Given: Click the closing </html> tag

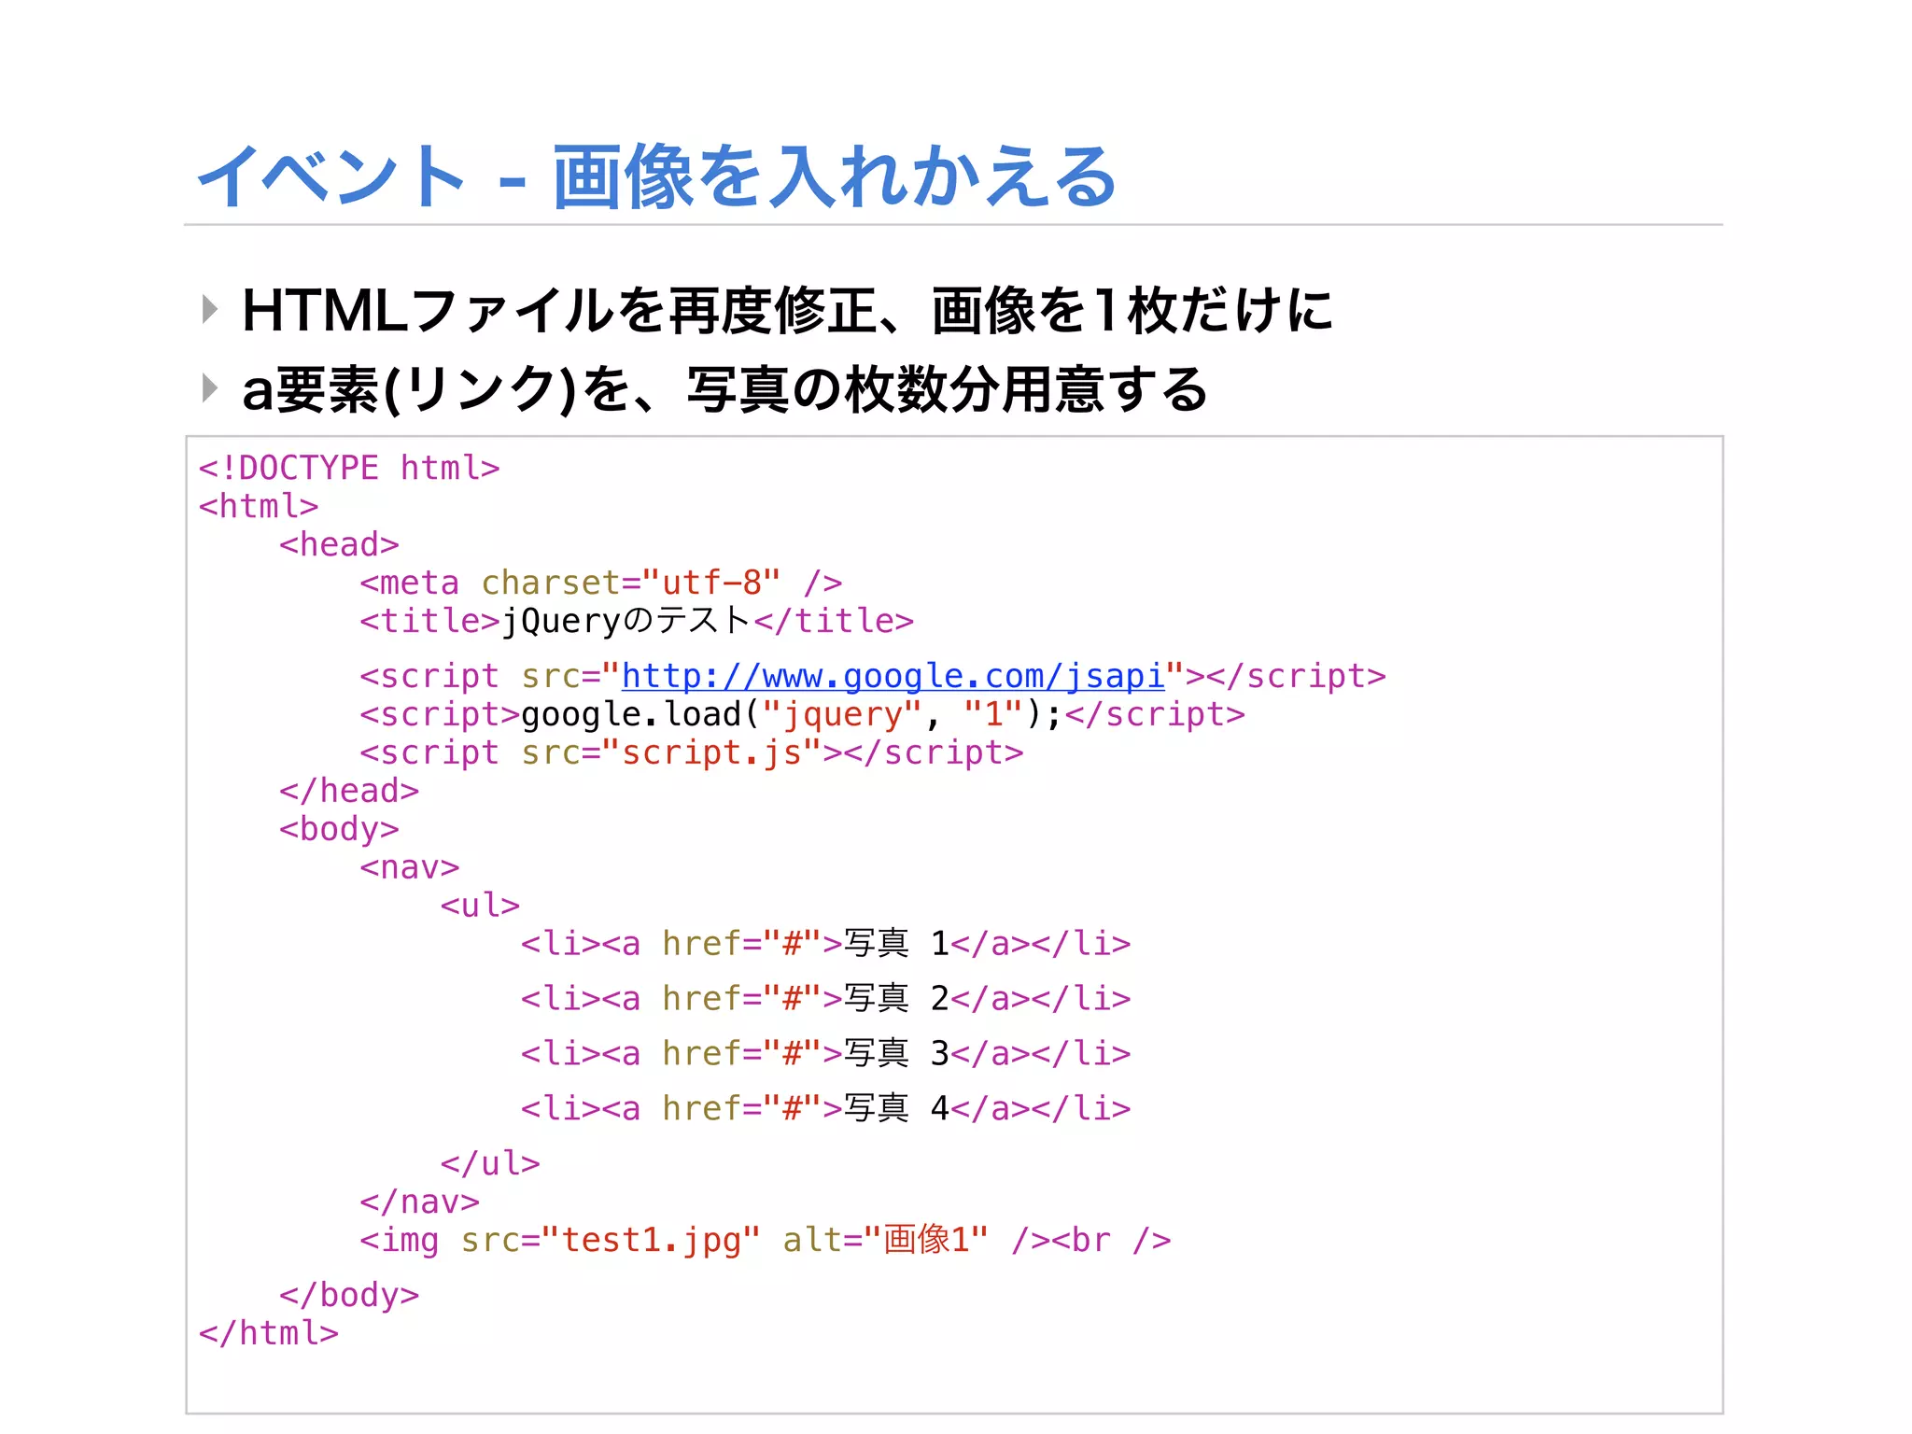Looking at the screenshot, I should coord(269,1333).
